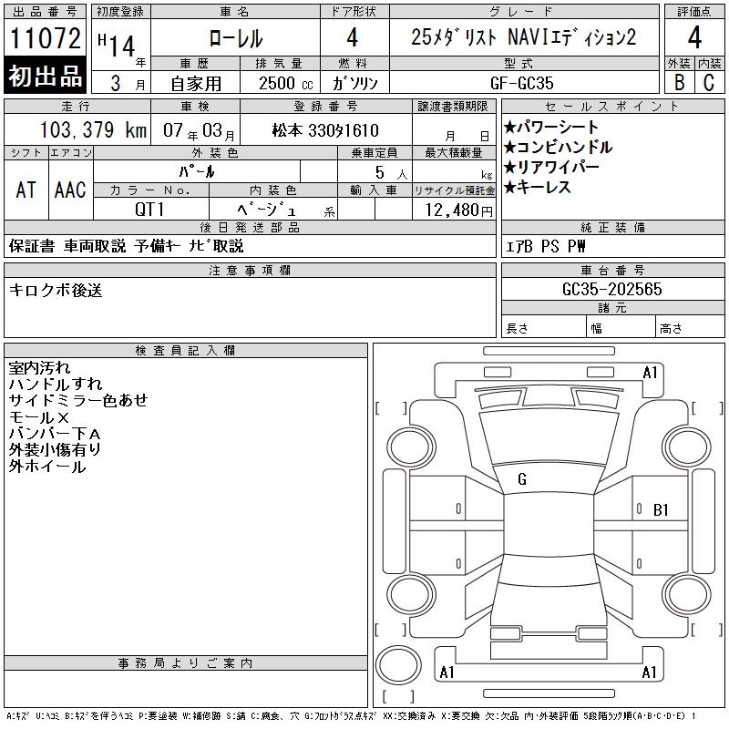729x729 pixels.
Task: Select the model code GF-GC35
Action: tap(521, 83)
